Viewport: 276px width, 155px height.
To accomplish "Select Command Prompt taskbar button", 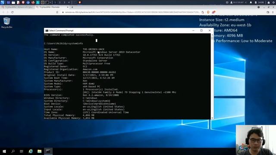I will 48,151.
